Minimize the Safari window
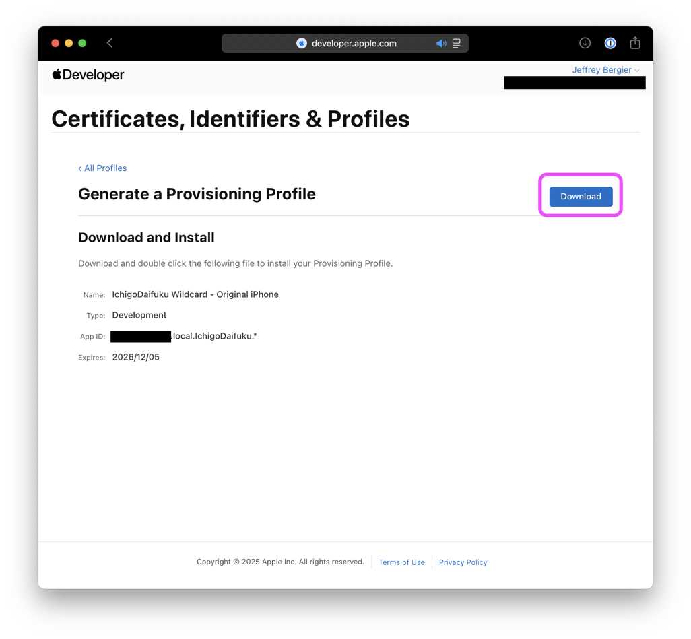Image resolution: width=691 pixels, height=639 pixels. coord(69,43)
